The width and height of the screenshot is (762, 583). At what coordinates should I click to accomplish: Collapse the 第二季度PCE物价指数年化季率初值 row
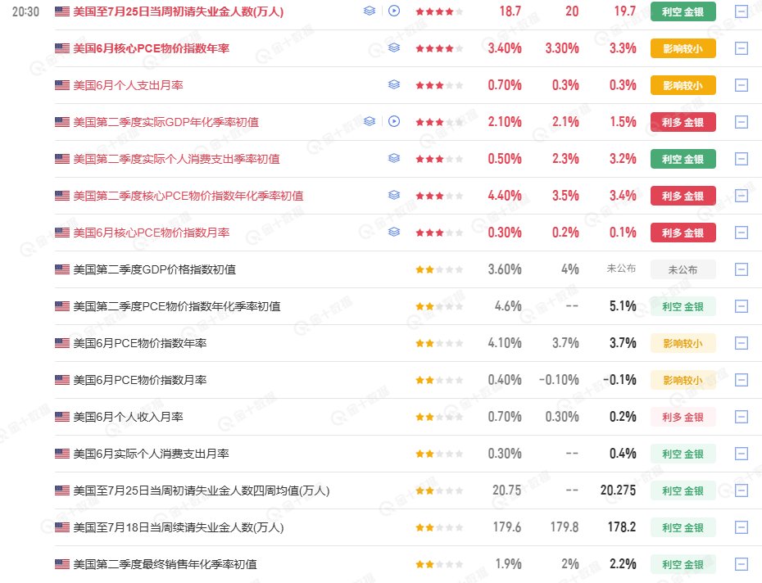tap(741, 306)
